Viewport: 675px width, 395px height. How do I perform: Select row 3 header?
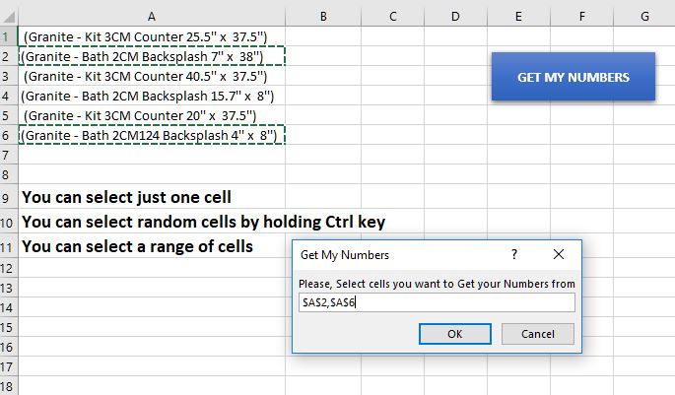tap(9, 76)
